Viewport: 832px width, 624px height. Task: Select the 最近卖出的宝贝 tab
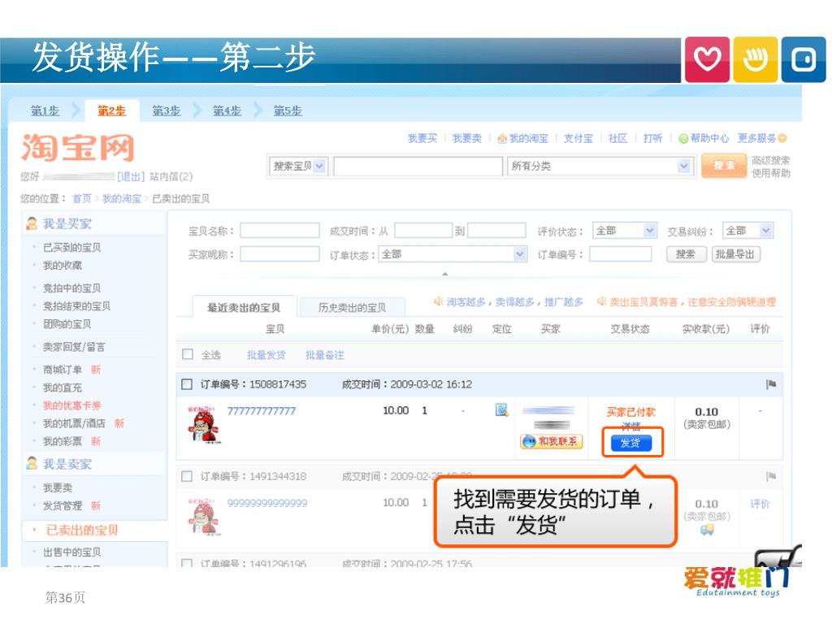pos(244,307)
